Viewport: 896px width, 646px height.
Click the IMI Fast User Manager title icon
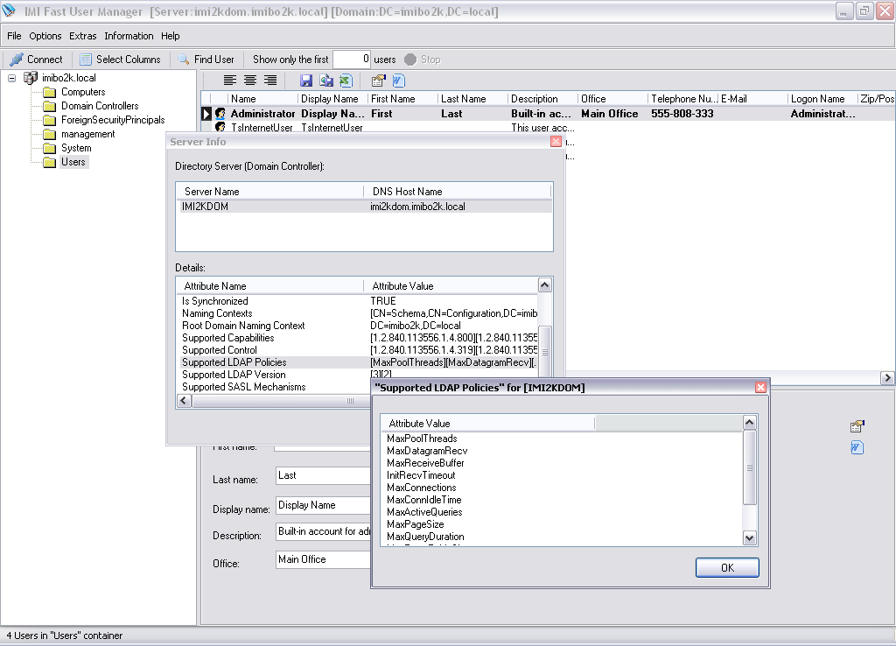click(x=9, y=11)
